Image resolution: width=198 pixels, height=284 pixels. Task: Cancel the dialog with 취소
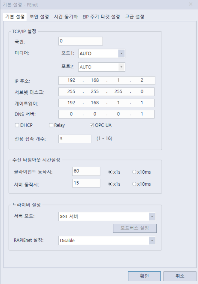(x=180, y=276)
